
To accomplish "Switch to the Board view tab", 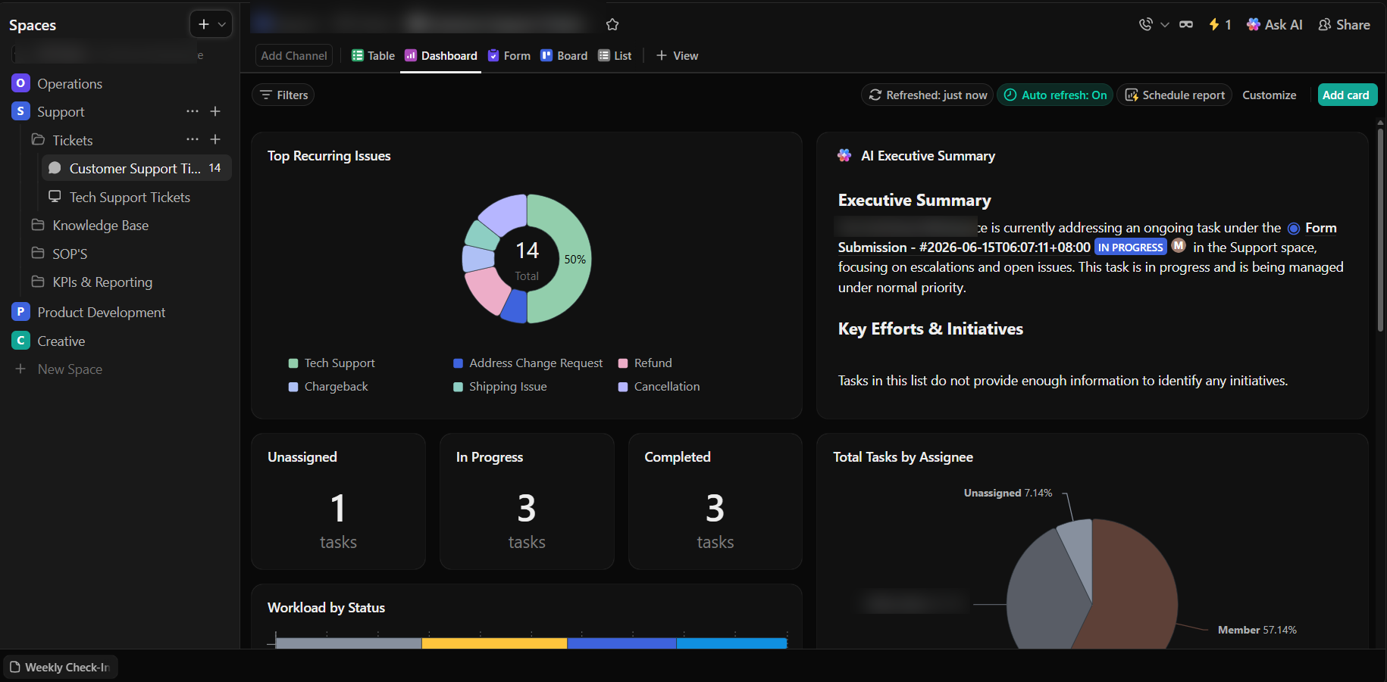I will (564, 56).
